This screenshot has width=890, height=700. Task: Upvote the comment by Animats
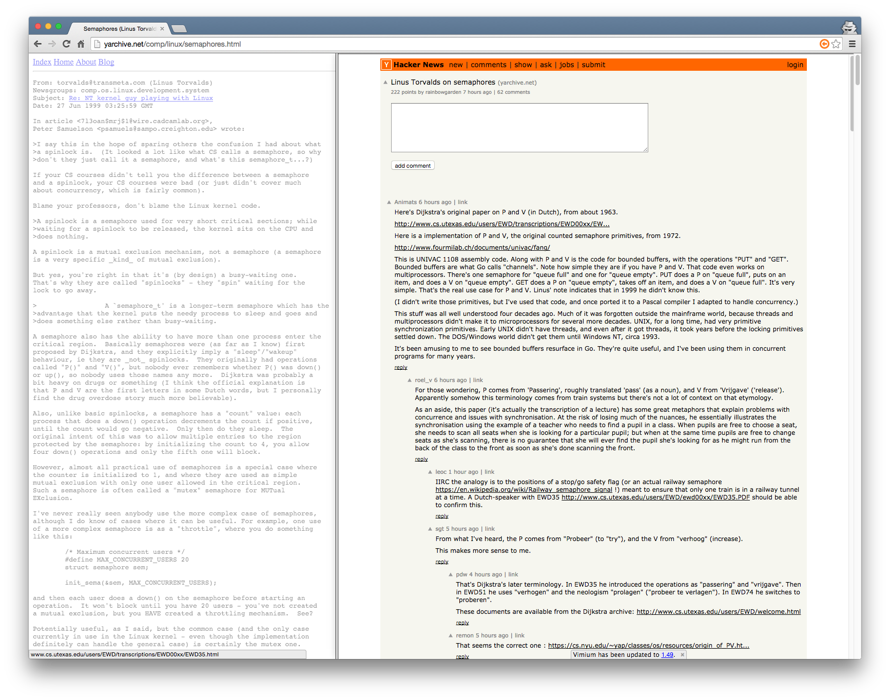(389, 203)
